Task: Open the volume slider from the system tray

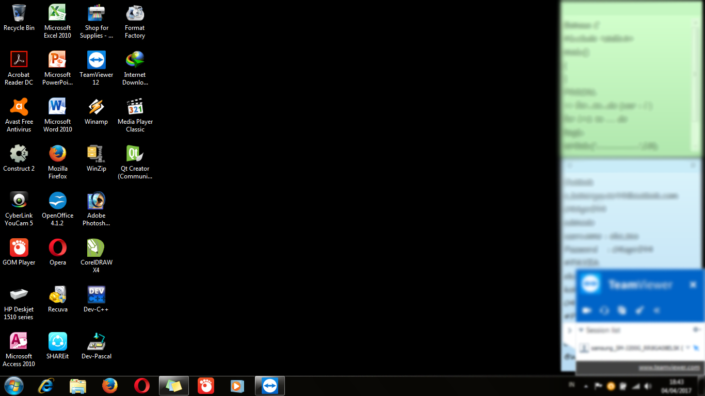Action: coord(648,386)
